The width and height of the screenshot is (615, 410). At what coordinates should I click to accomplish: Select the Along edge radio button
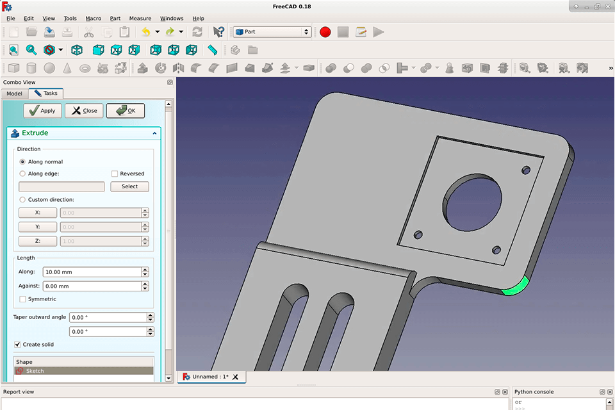[23, 174]
